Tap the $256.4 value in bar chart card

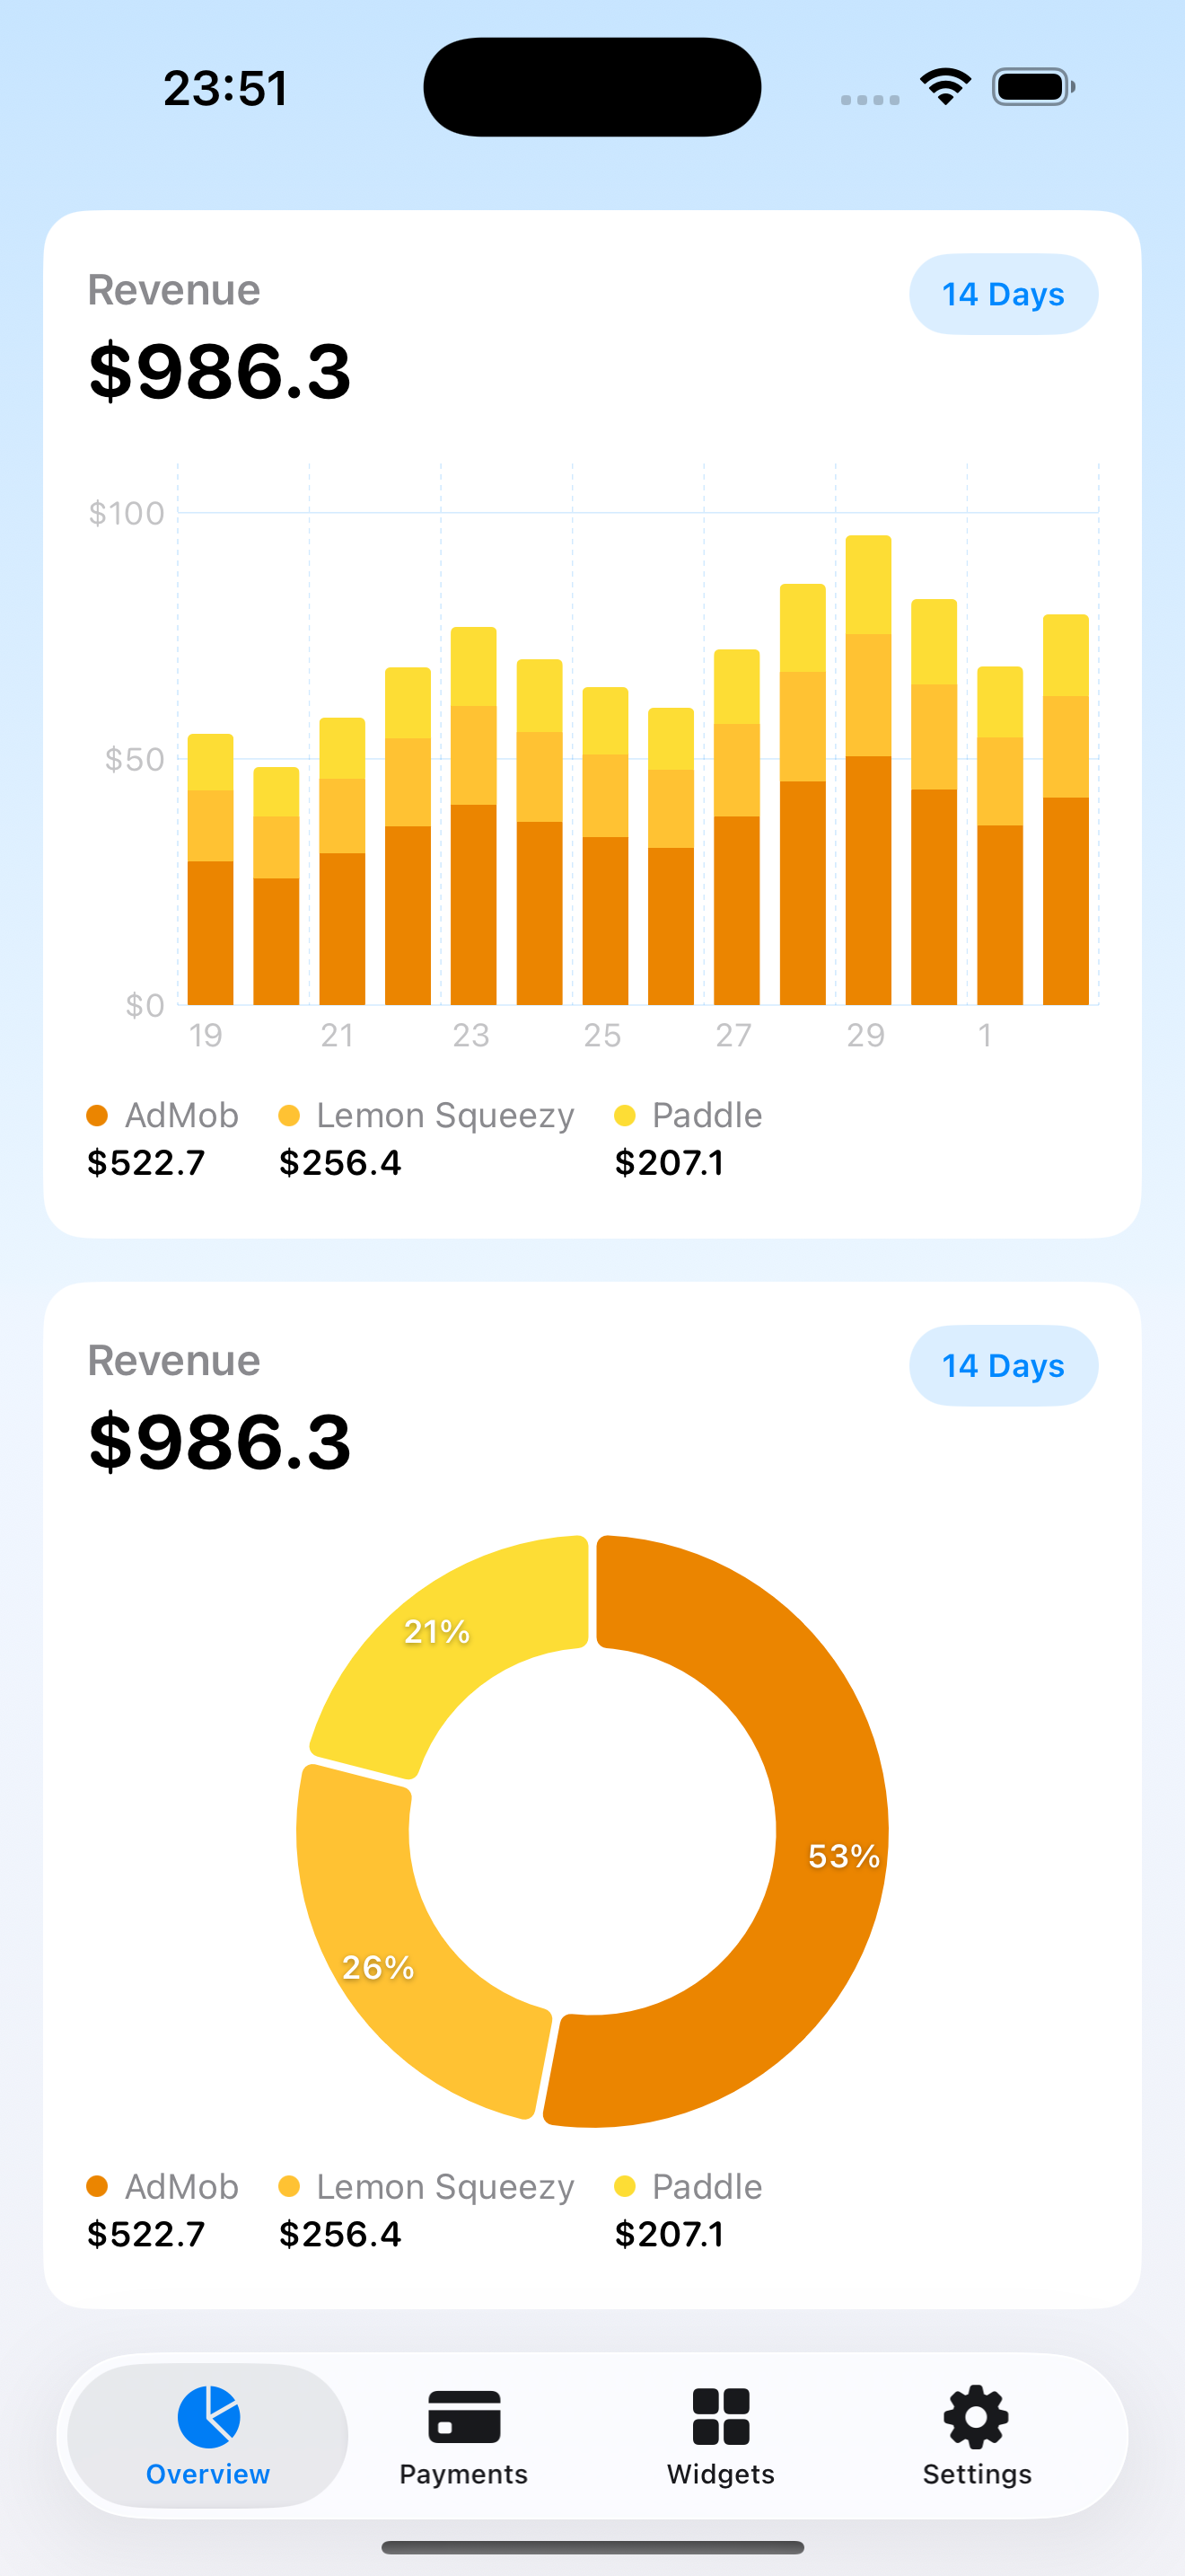coord(339,1162)
